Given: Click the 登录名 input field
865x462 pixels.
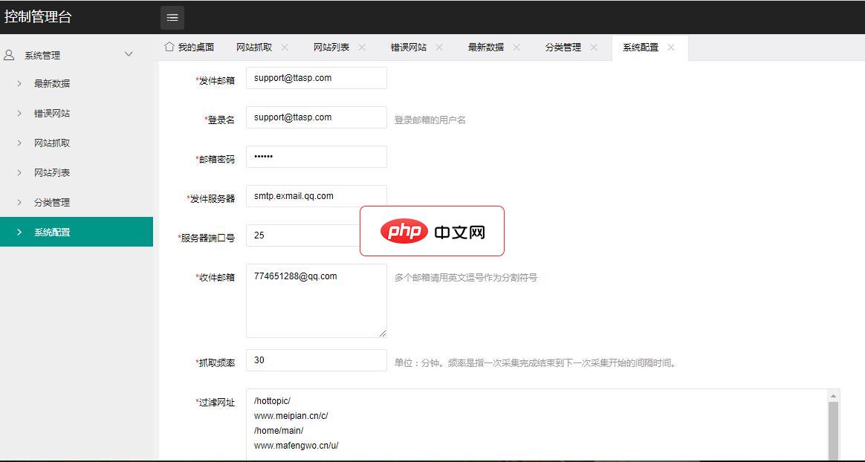Looking at the screenshot, I should (x=317, y=117).
